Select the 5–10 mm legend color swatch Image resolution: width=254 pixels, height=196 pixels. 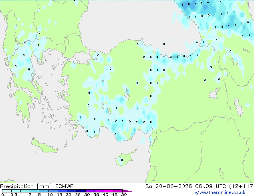pyautogui.click(x=44, y=191)
